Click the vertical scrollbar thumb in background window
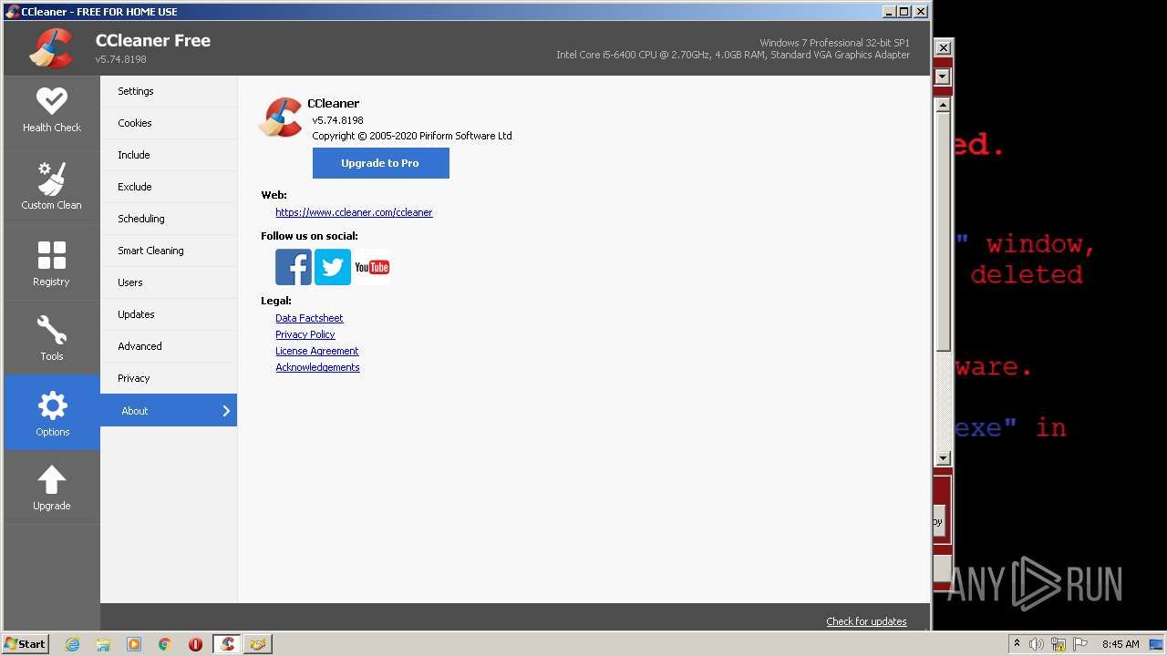Image resolution: width=1167 pixels, height=656 pixels. (943, 231)
